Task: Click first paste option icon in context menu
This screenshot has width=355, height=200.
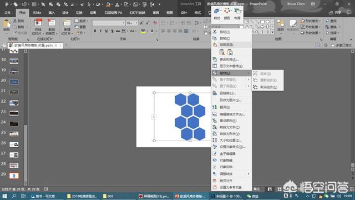Action: point(222,52)
